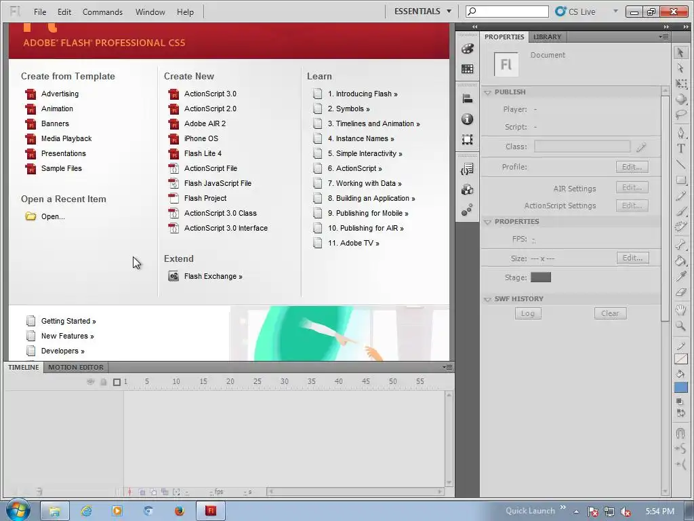Select the Text tool
This screenshot has height=521, width=694.
[x=680, y=149]
